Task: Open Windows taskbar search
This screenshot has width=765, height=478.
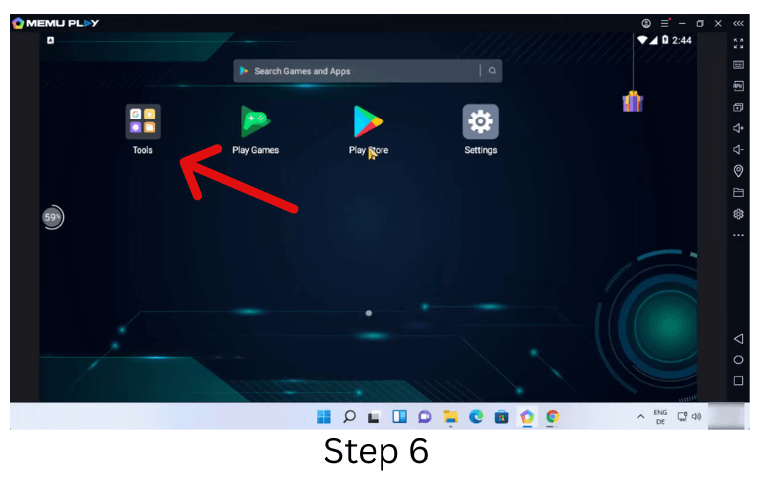Action: pos(349,417)
